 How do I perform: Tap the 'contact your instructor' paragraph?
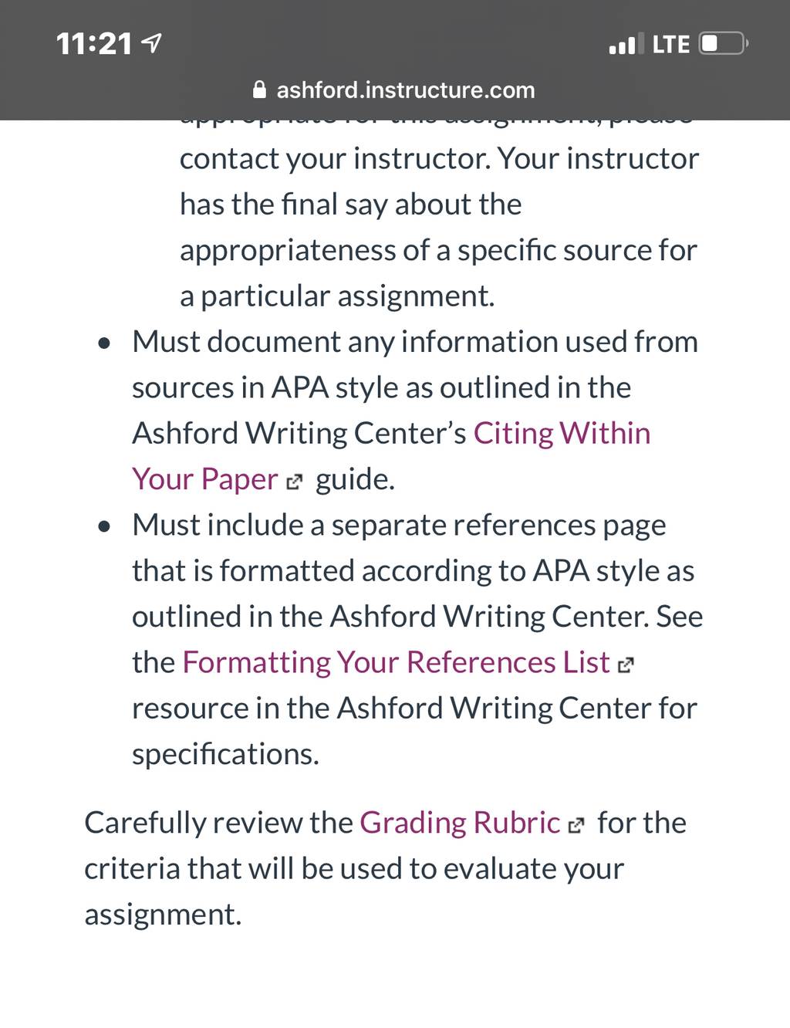coord(439,227)
